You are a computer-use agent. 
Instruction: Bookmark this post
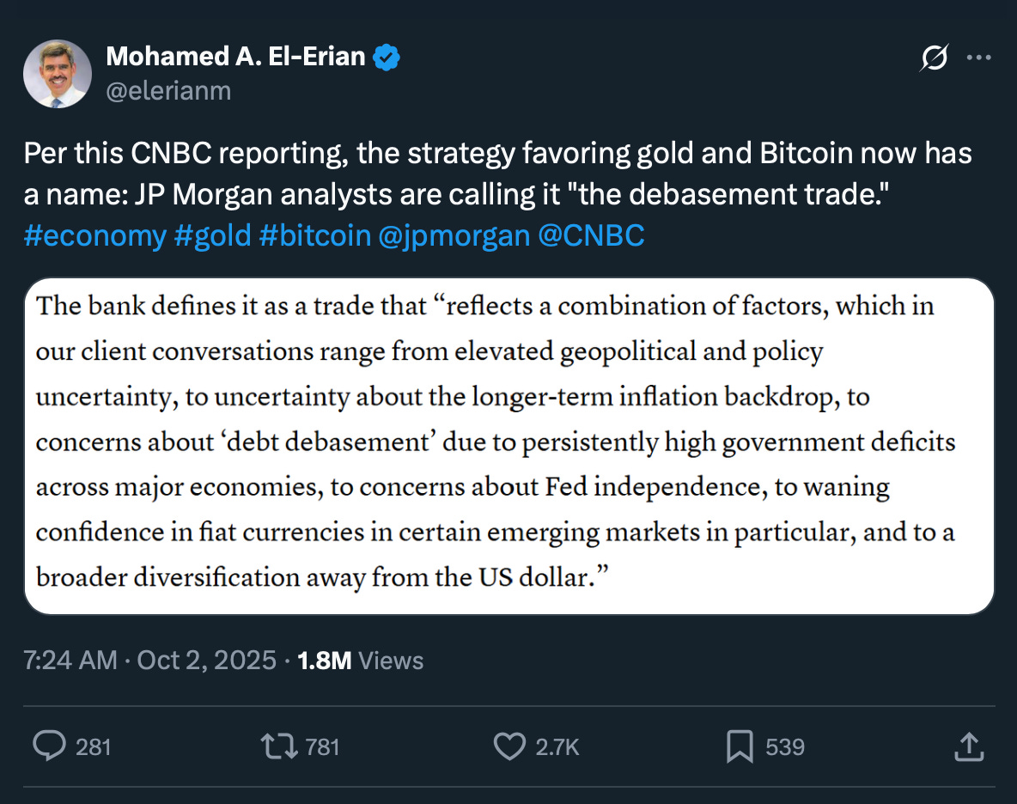pos(740,746)
